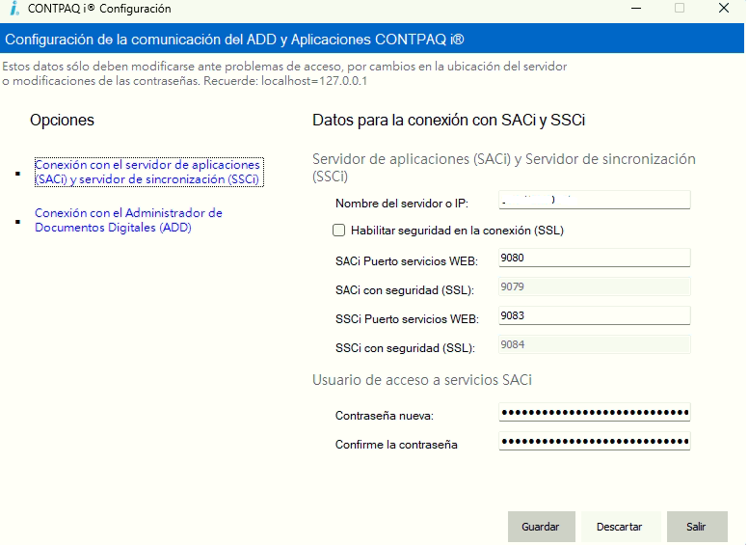Image resolution: width=748 pixels, height=545 pixels.
Task: Open Conexión con el servidor de aplicaciones link
Action: coord(147,172)
